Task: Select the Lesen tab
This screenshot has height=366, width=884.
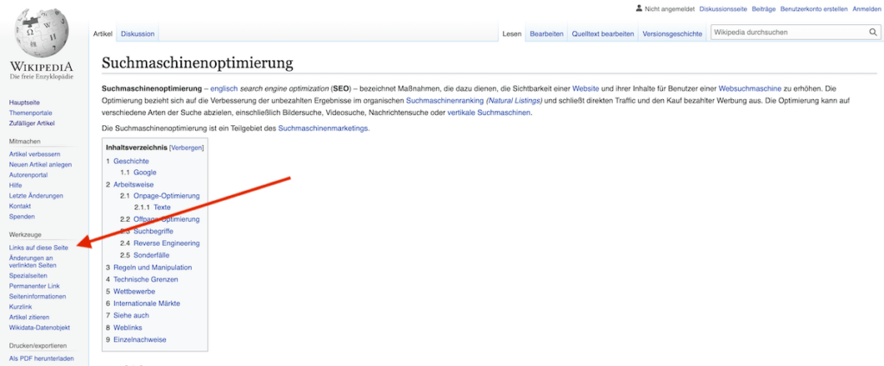Action: tap(512, 34)
